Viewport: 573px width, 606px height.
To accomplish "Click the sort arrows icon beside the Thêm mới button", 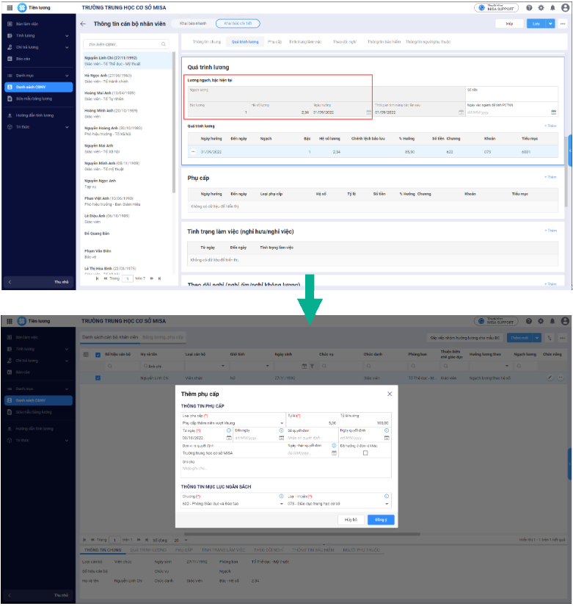I will click(550, 338).
